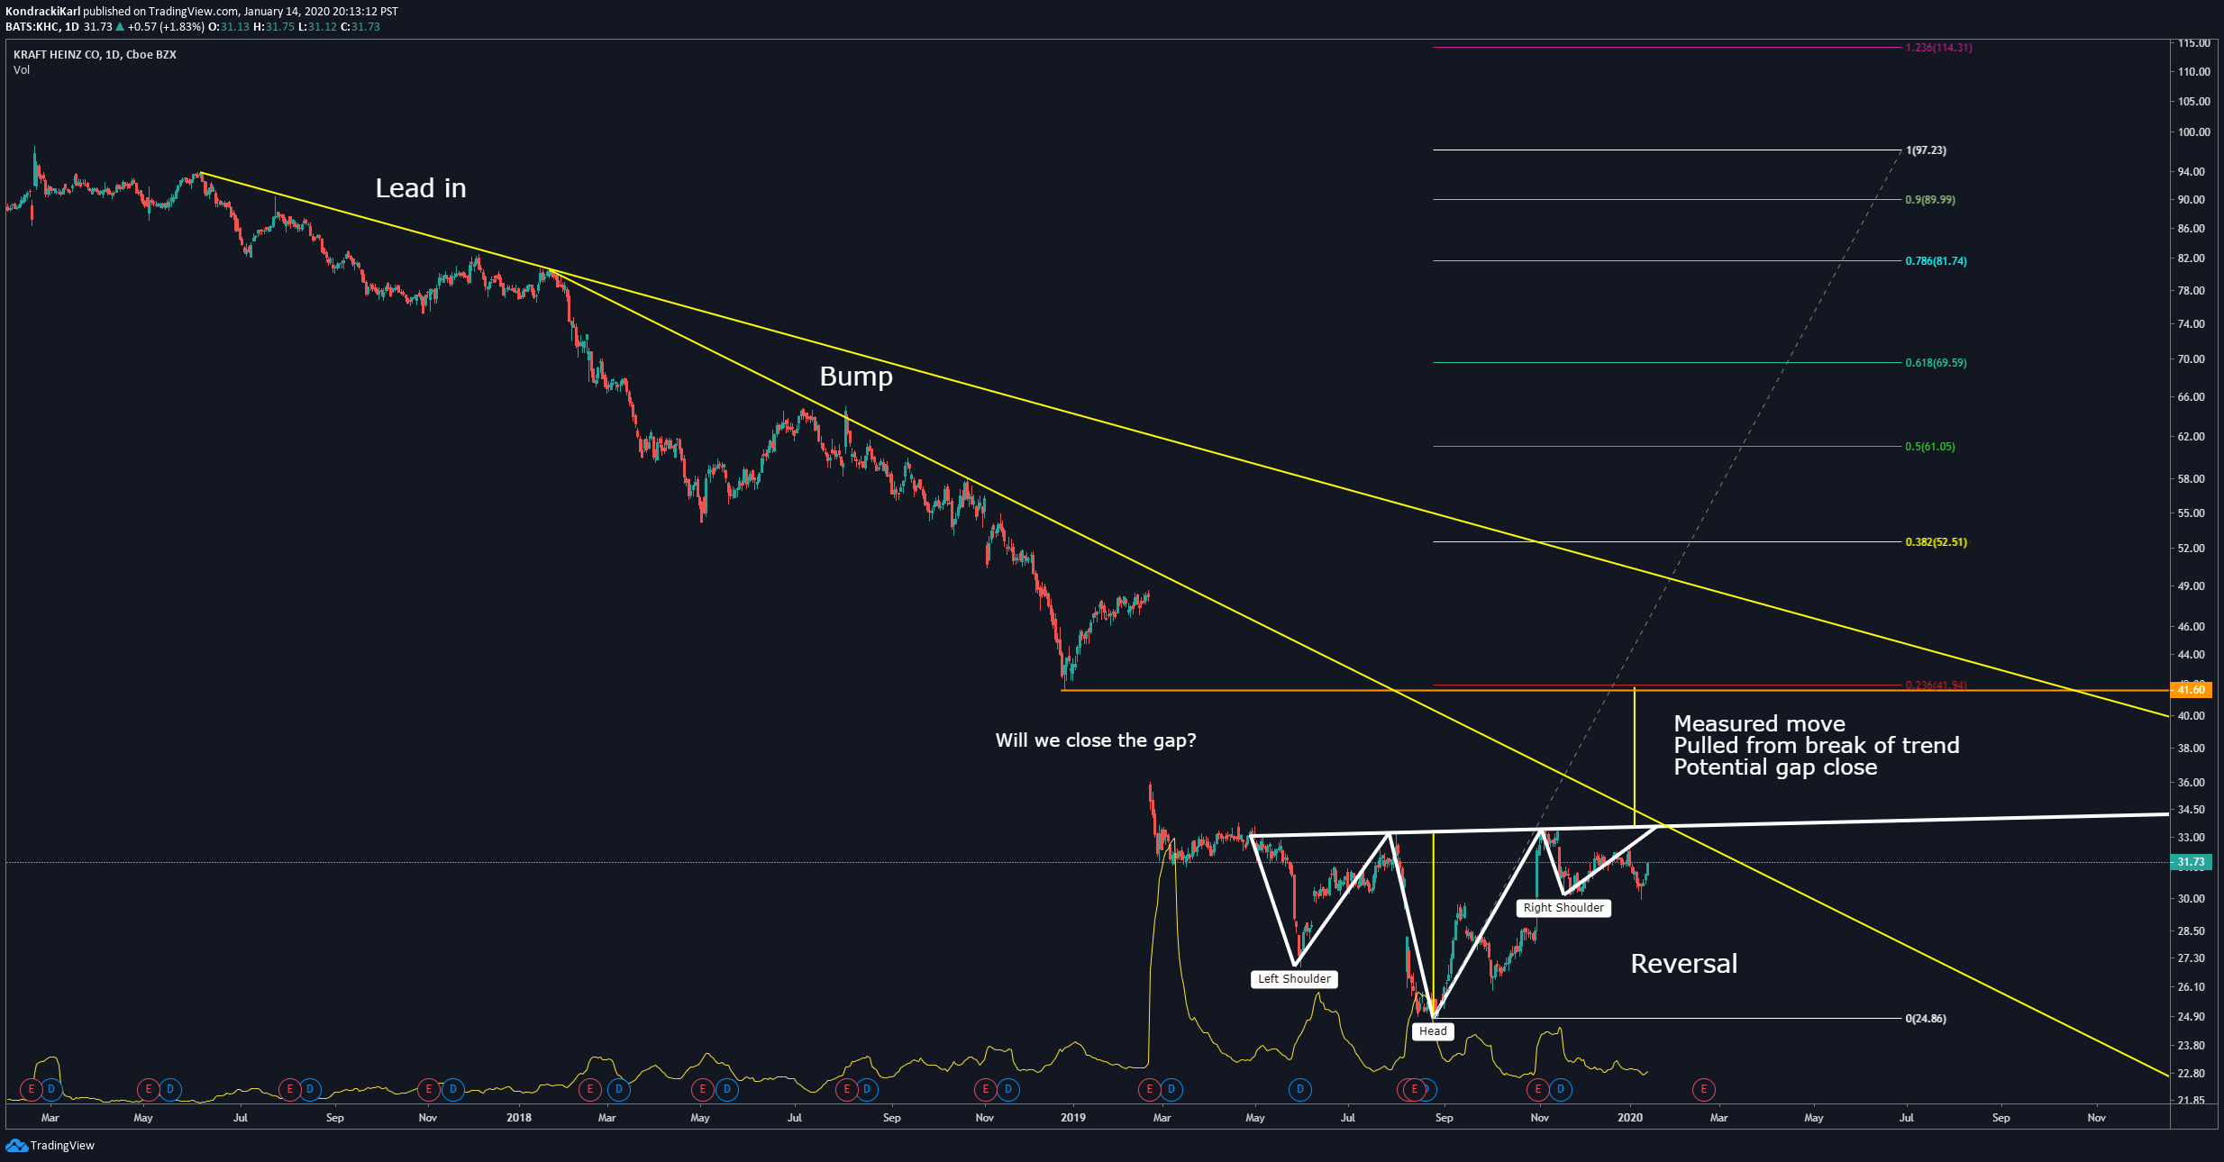This screenshot has width=2224, height=1162.
Task: Click the E earnings marker above May 2018
Action: click(x=703, y=1089)
